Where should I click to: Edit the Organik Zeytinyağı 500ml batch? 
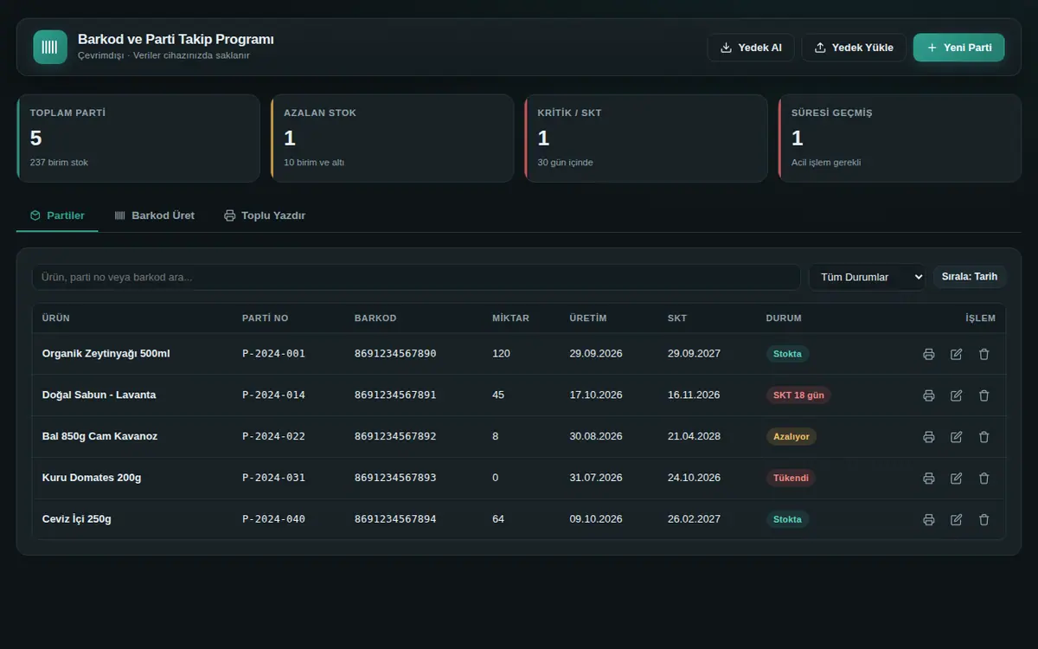[956, 354]
